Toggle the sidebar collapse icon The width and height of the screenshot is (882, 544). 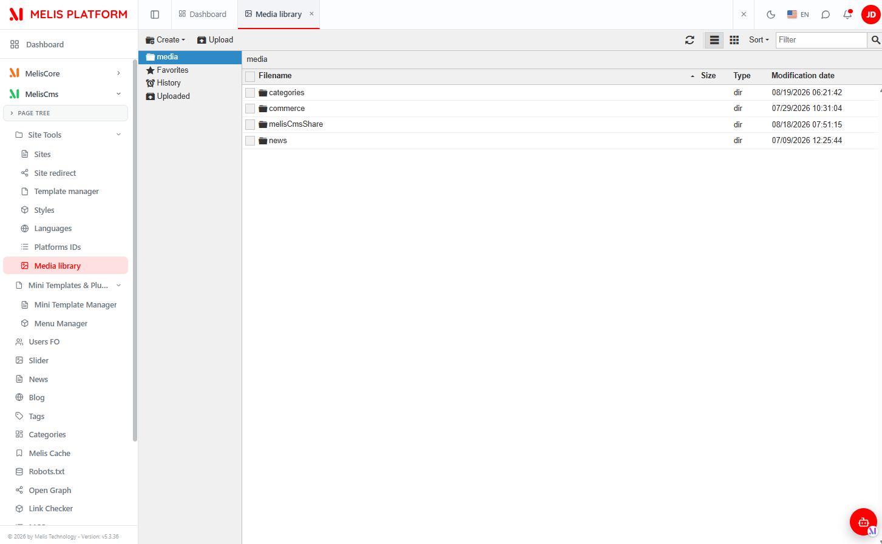pyautogui.click(x=155, y=15)
